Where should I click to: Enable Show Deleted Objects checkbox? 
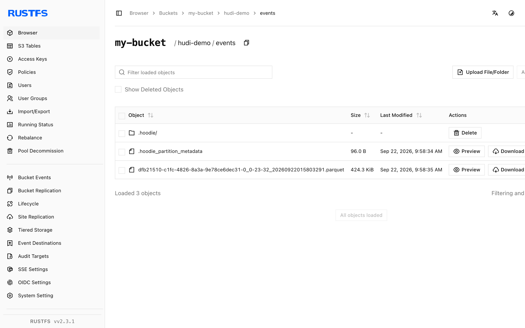point(118,89)
